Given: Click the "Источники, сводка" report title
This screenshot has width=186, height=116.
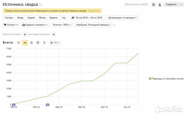Looking at the screenshot, I should click(x=20, y=5).
